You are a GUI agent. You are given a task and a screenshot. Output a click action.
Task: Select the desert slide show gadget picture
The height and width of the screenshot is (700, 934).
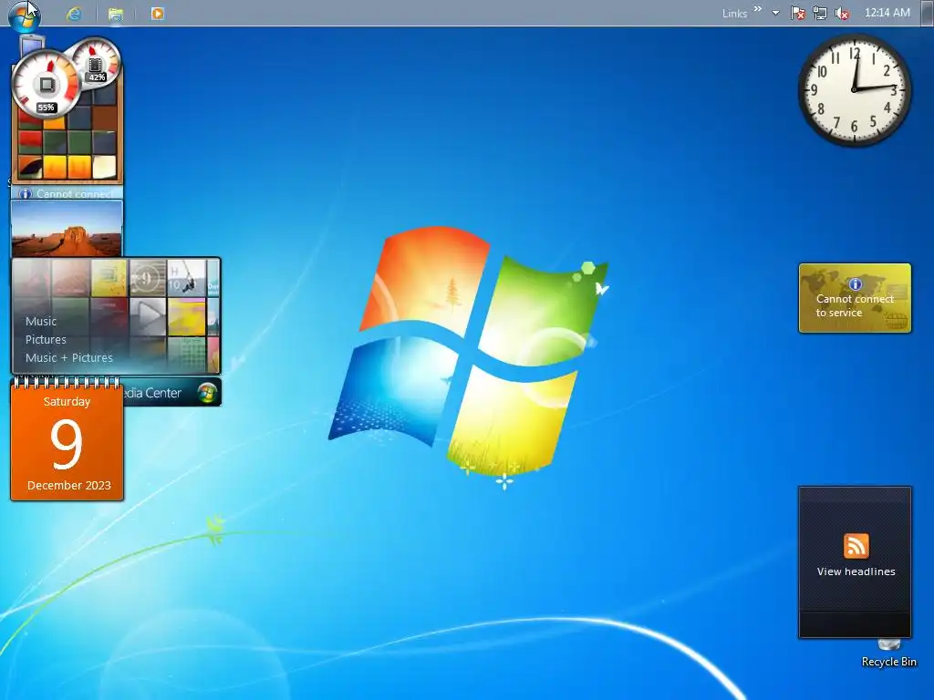tap(67, 229)
